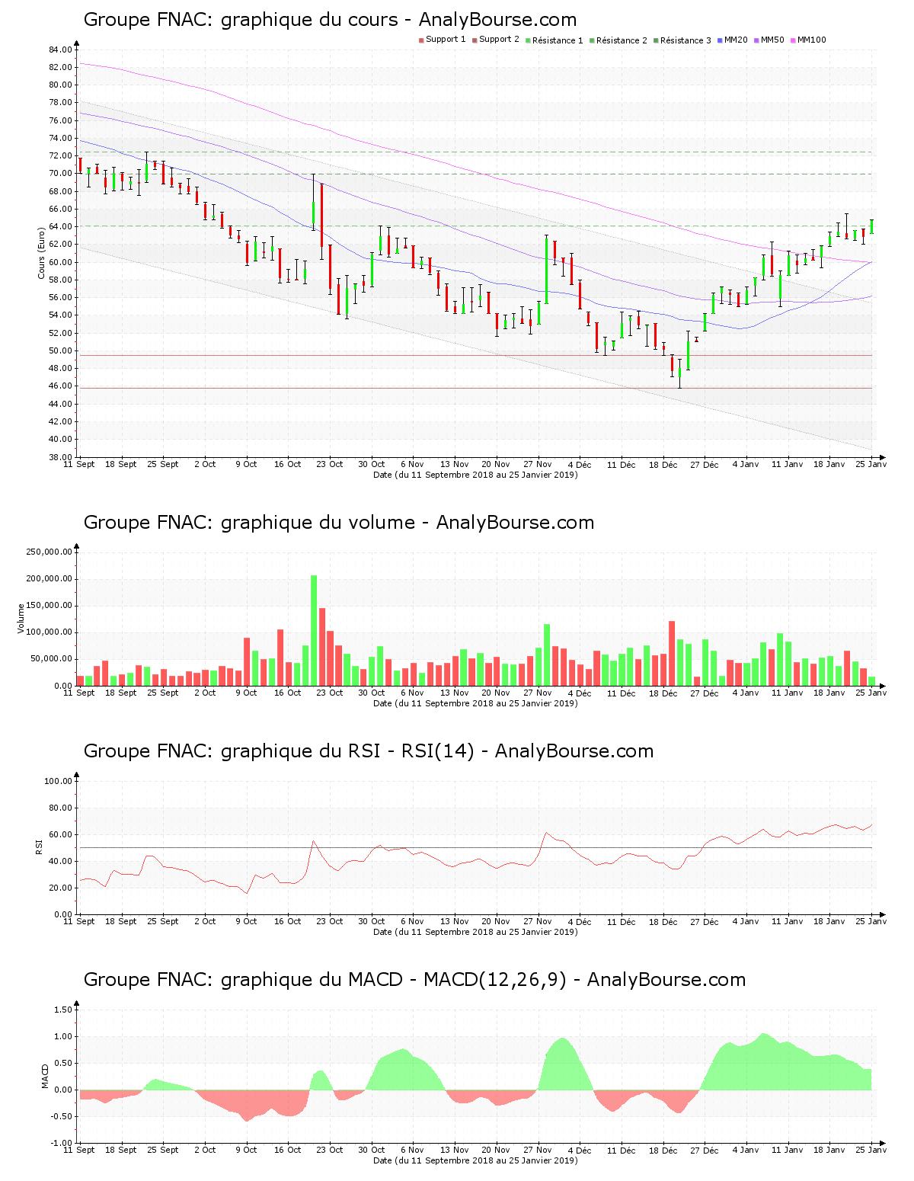Screen dimensions: 914x1181
Task: Click the '20.00' RSI axis value
Action: coord(60,888)
